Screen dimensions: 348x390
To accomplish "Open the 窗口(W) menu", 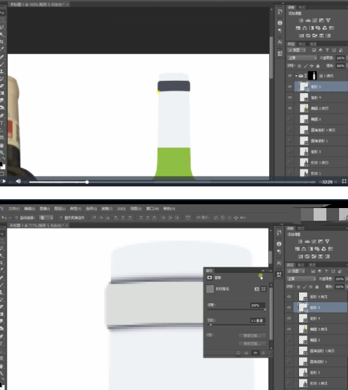I will click(x=153, y=209).
